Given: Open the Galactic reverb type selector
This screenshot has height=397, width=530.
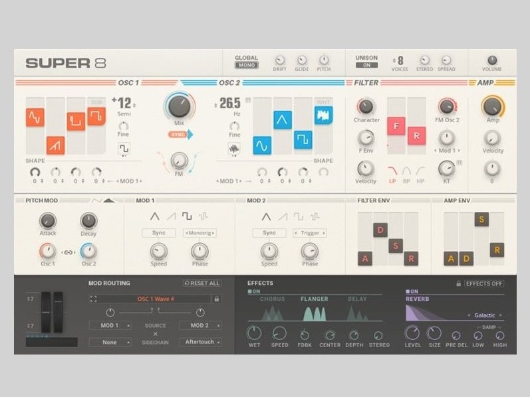Looking at the screenshot, I should (485, 315).
